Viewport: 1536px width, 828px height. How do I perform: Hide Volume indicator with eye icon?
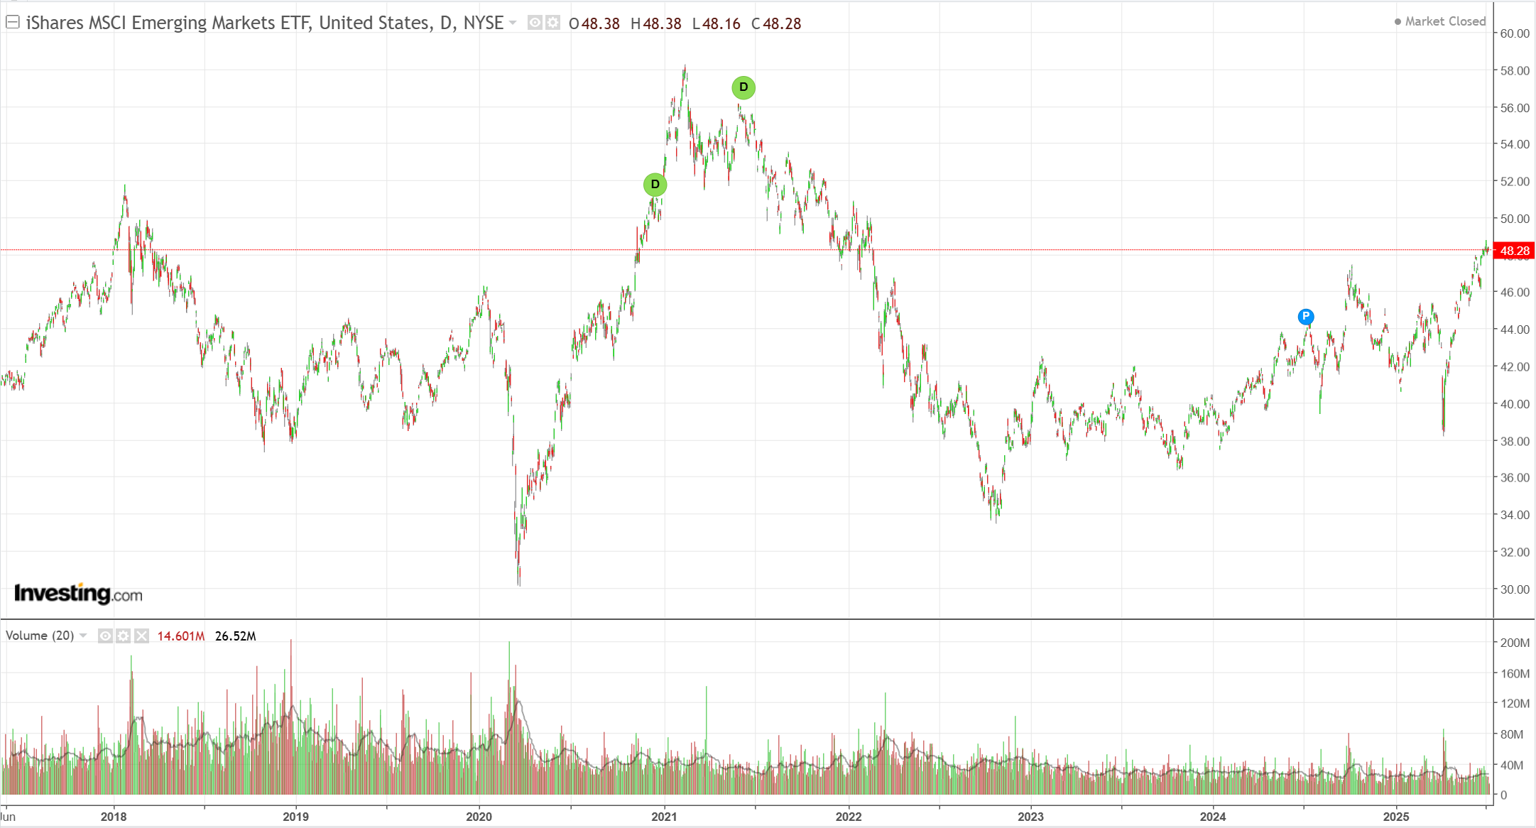click(105, 636)
